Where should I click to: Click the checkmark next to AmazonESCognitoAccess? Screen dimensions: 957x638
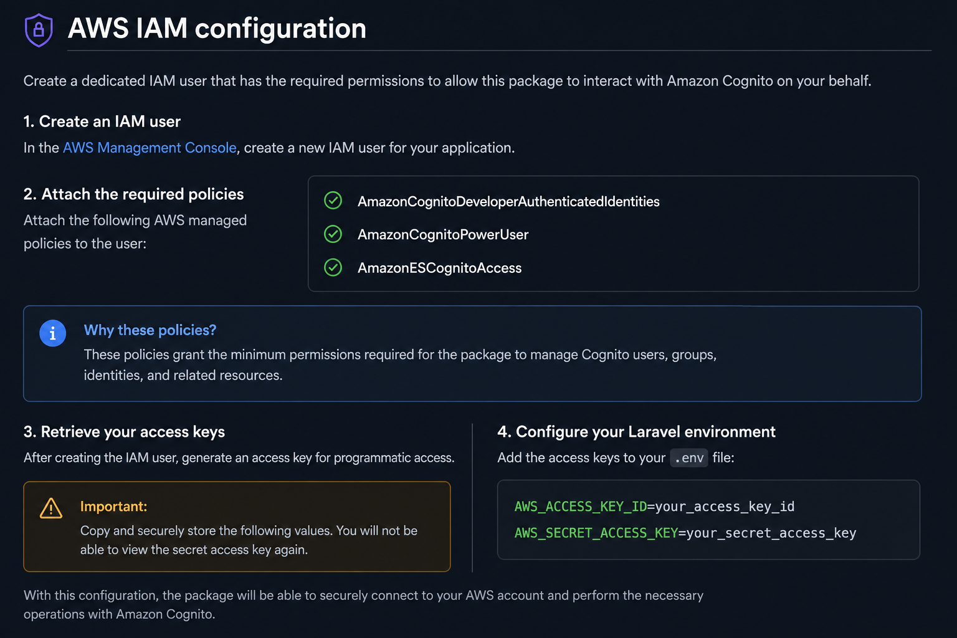(x=333, y=267)
